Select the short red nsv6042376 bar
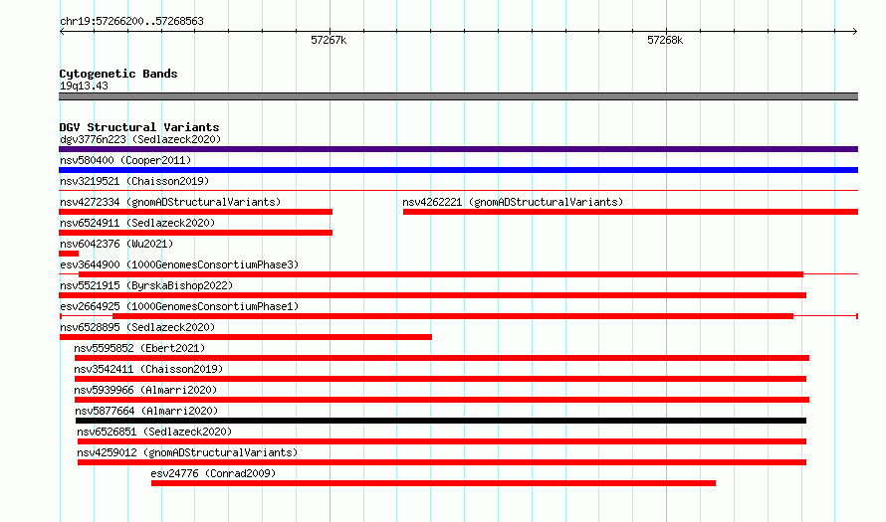This screenshot has height=522, width=886. [69, 254]
